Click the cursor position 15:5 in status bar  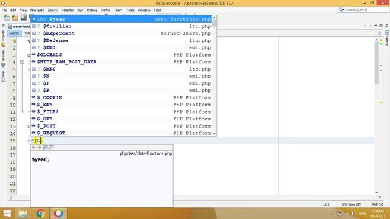[326, 204]
